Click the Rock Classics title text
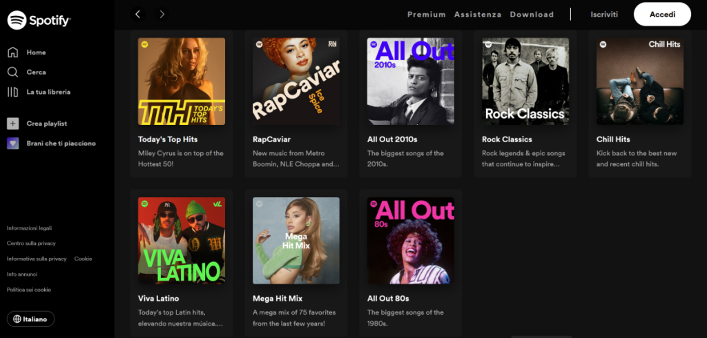Viewport: 707px width, 338px height. click(x=507, y=139)
